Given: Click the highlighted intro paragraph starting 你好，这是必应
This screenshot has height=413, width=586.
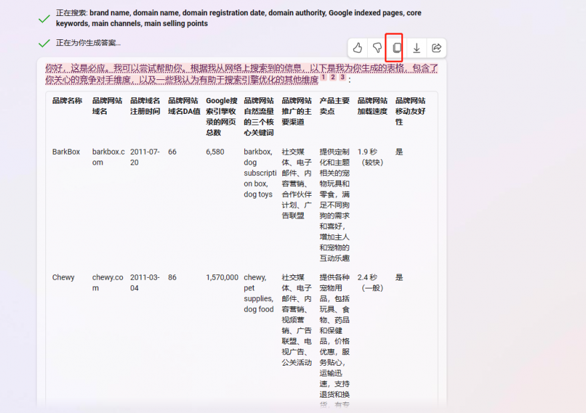Looking at the screenshot, I should point(242,74).
